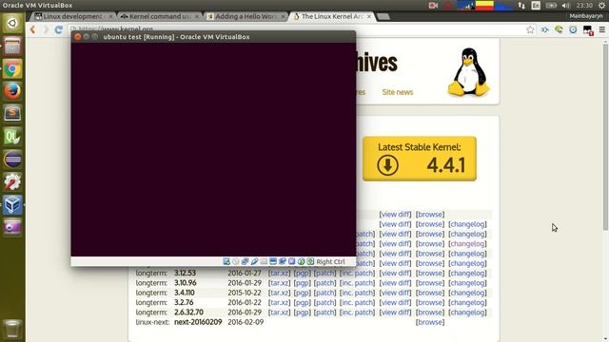Open changelog for longterm 2.6.32.70

click(467, 313)
